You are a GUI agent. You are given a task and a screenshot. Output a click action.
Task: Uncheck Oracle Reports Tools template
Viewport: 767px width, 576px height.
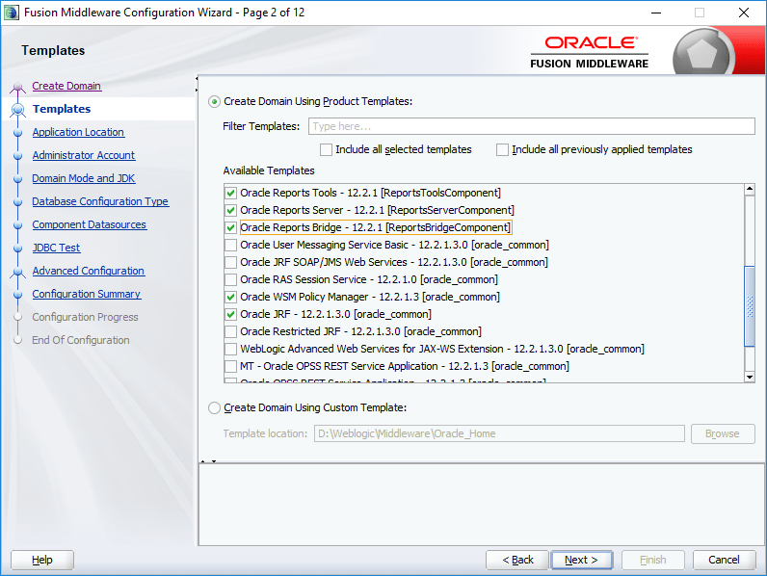pyautogui.click(x=231, y=194)
